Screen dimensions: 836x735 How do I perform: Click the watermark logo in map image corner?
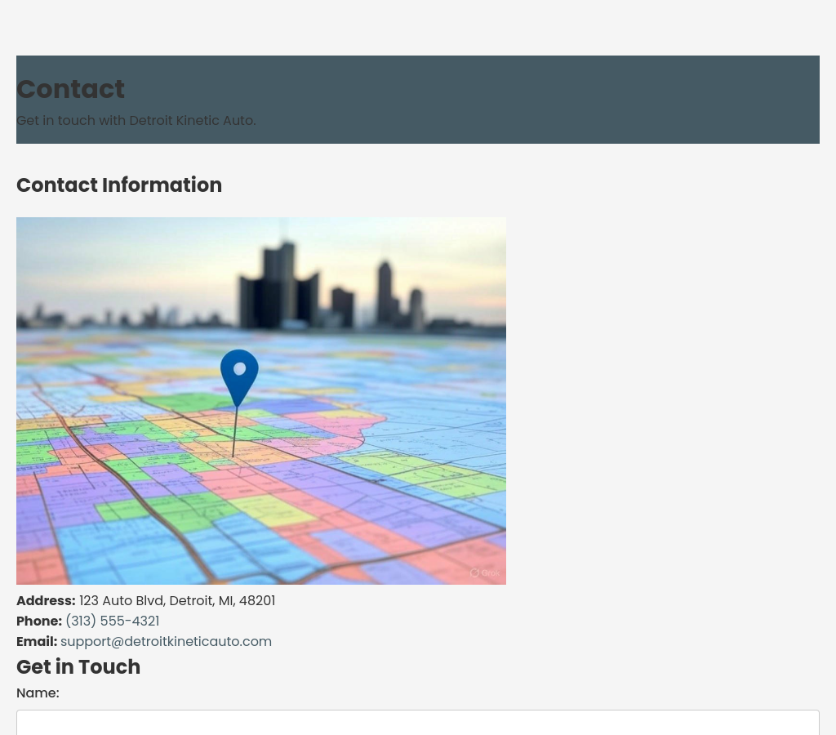[x=484, y=572]
